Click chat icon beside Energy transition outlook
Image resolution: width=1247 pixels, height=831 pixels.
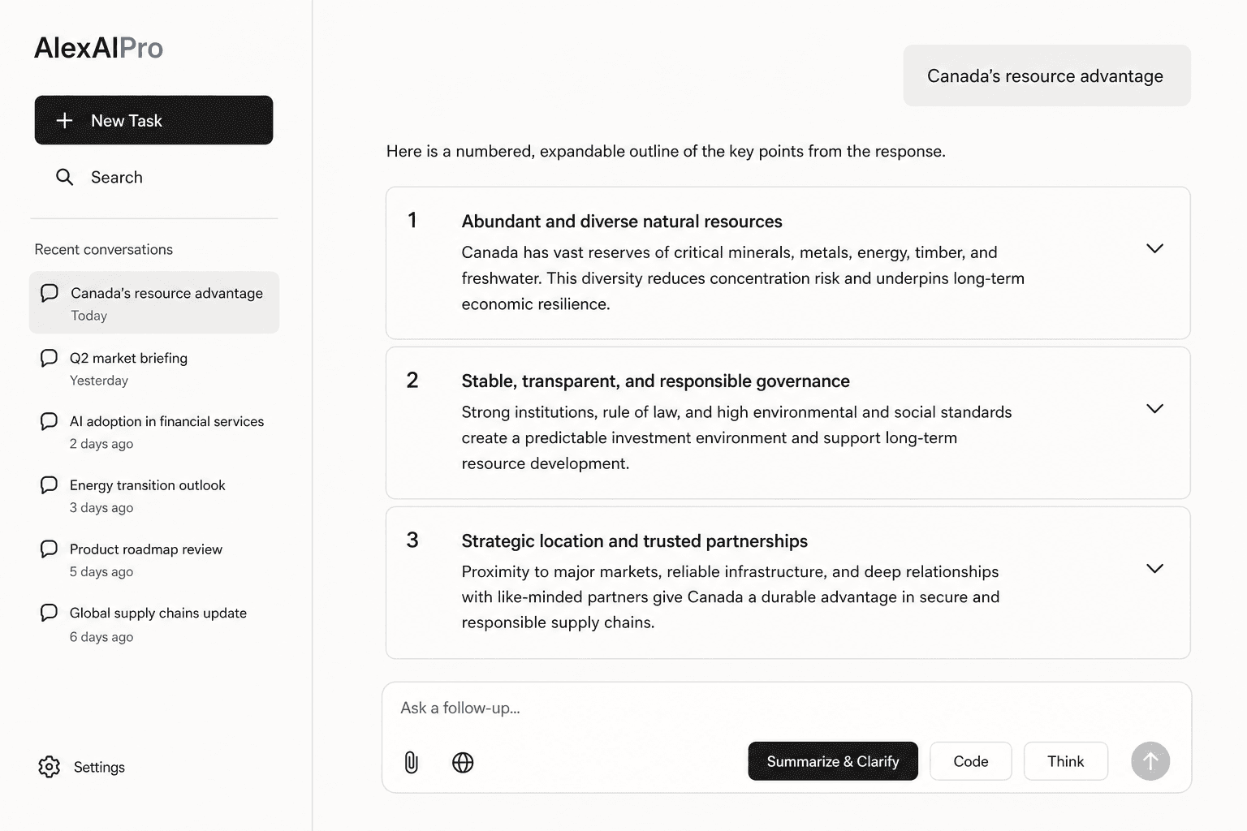pyautogui.click(x=50, y=485)
